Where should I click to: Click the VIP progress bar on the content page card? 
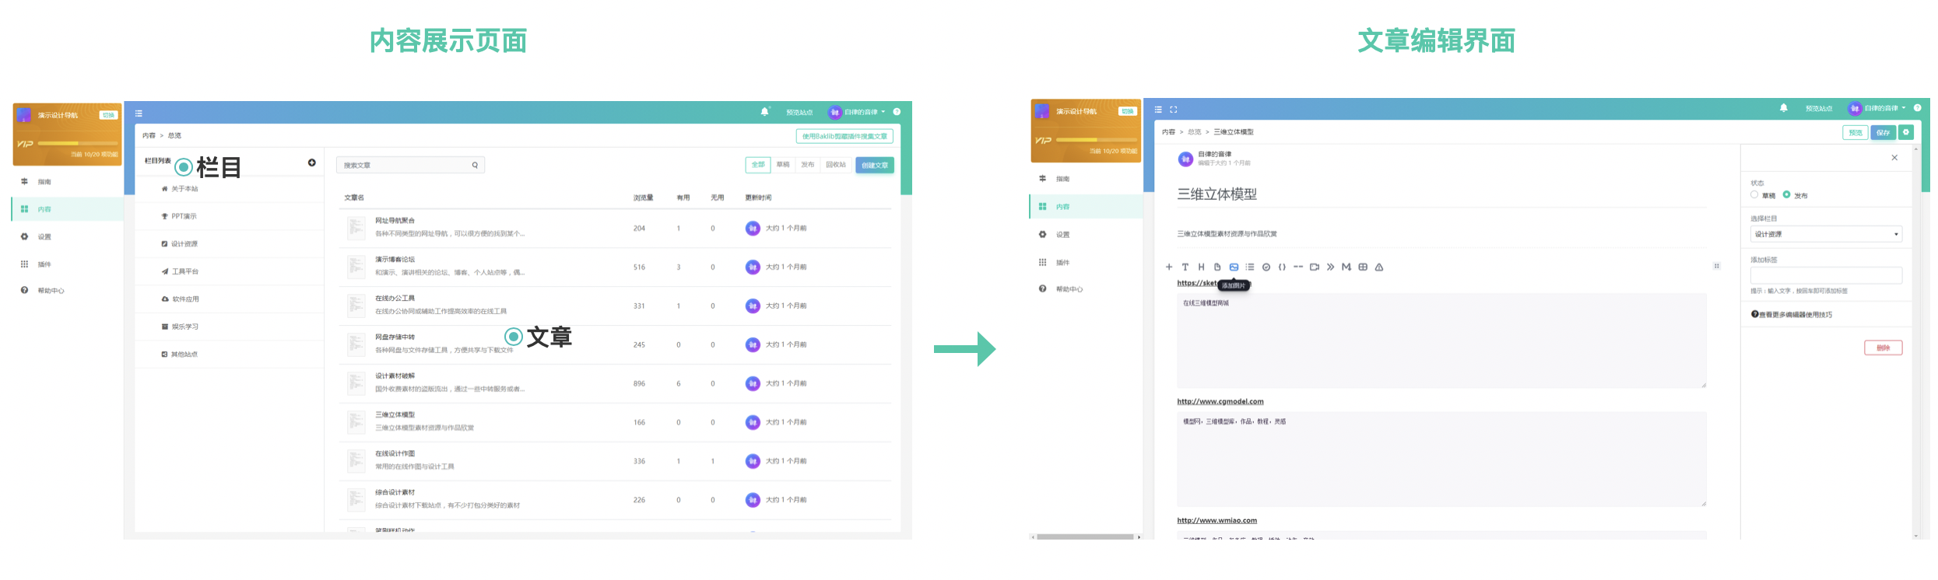point(76,143)
